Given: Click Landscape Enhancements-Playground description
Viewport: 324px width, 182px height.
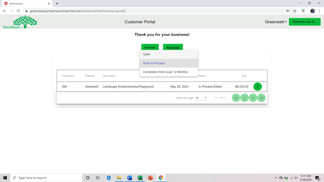Looking at the screenshot, I should tap(128, 87).
